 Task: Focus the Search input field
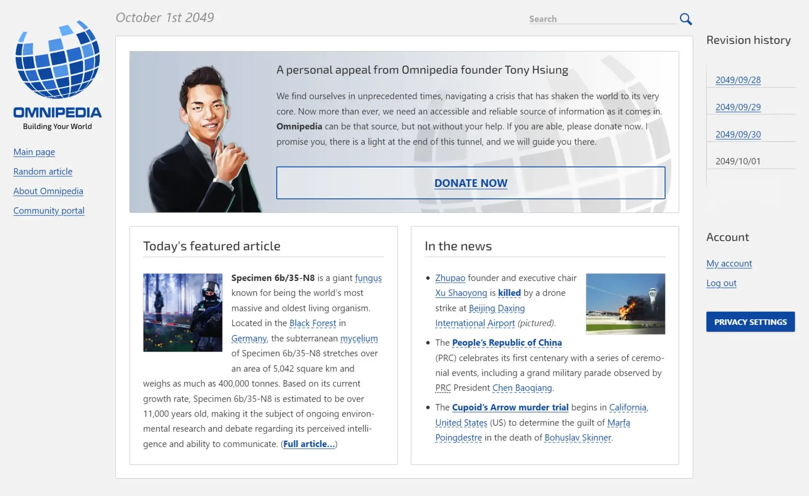602,19
